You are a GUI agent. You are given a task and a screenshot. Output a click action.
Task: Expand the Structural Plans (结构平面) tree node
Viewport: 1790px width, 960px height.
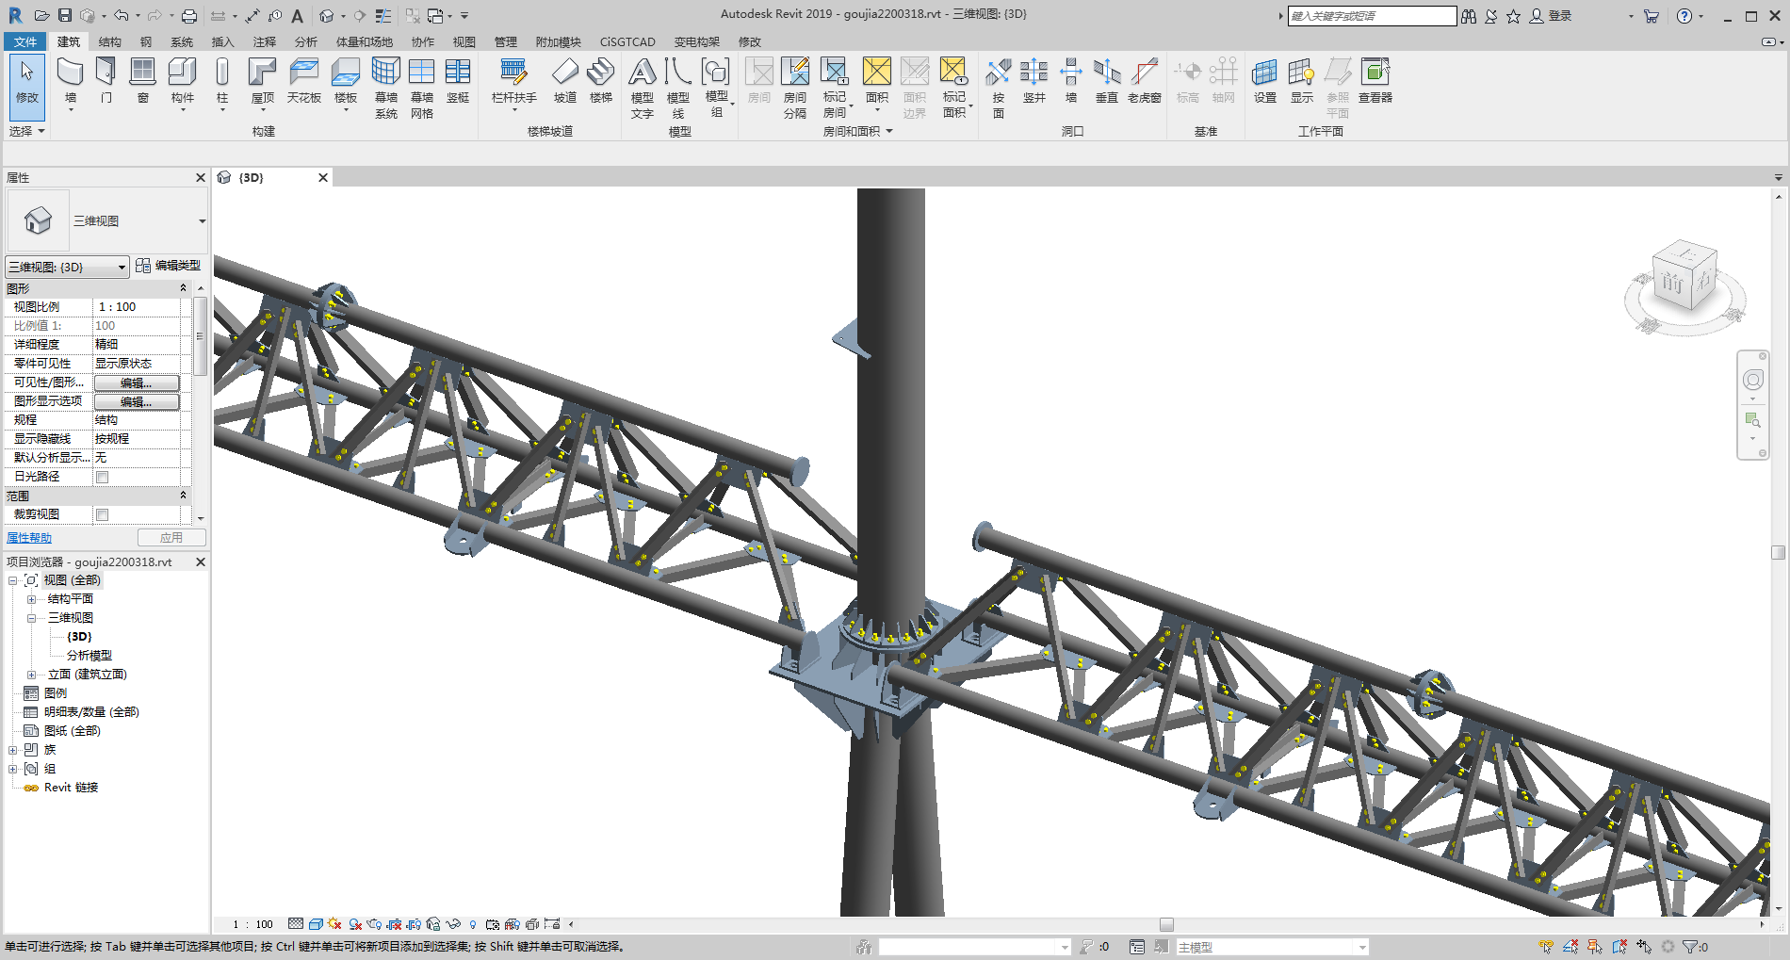tap(31, 599)
